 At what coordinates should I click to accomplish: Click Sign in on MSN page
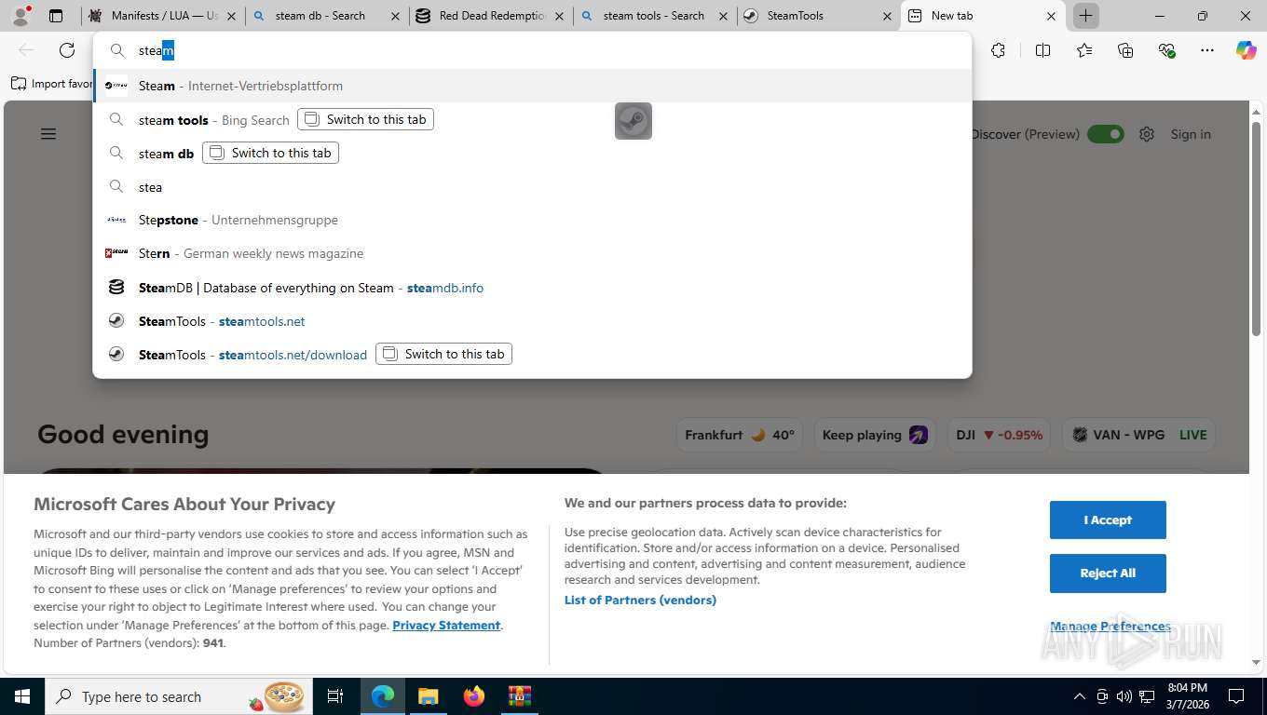pyautogui.click(x=1191, y=134)
